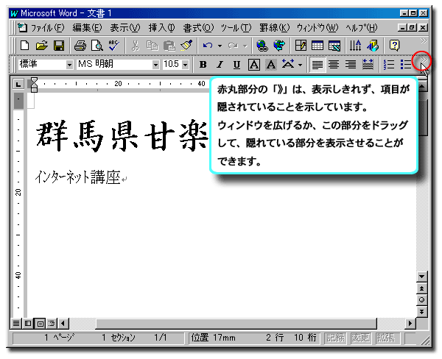Copy selection using the copy icon

pos(152,46)
